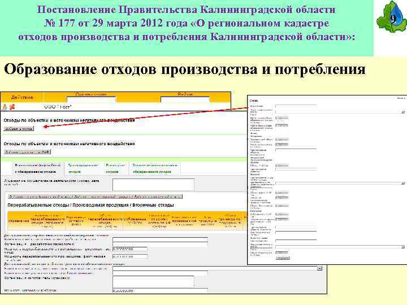Screen dimensions: 407x305
Task: Click the 'Организация - разработчик технологии' input field
Action: pos(160,245)
